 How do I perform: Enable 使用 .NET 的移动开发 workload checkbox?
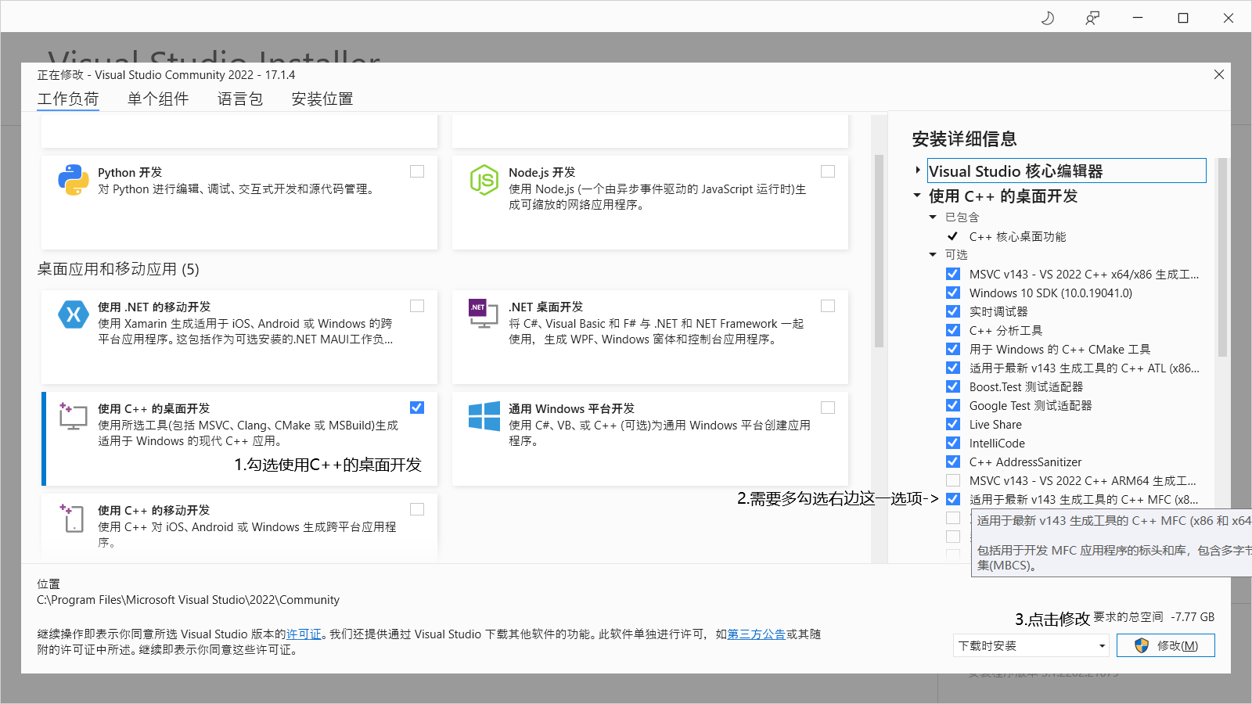click(417, 306)
